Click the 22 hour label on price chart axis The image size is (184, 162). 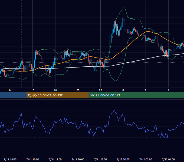click(100, 90)
